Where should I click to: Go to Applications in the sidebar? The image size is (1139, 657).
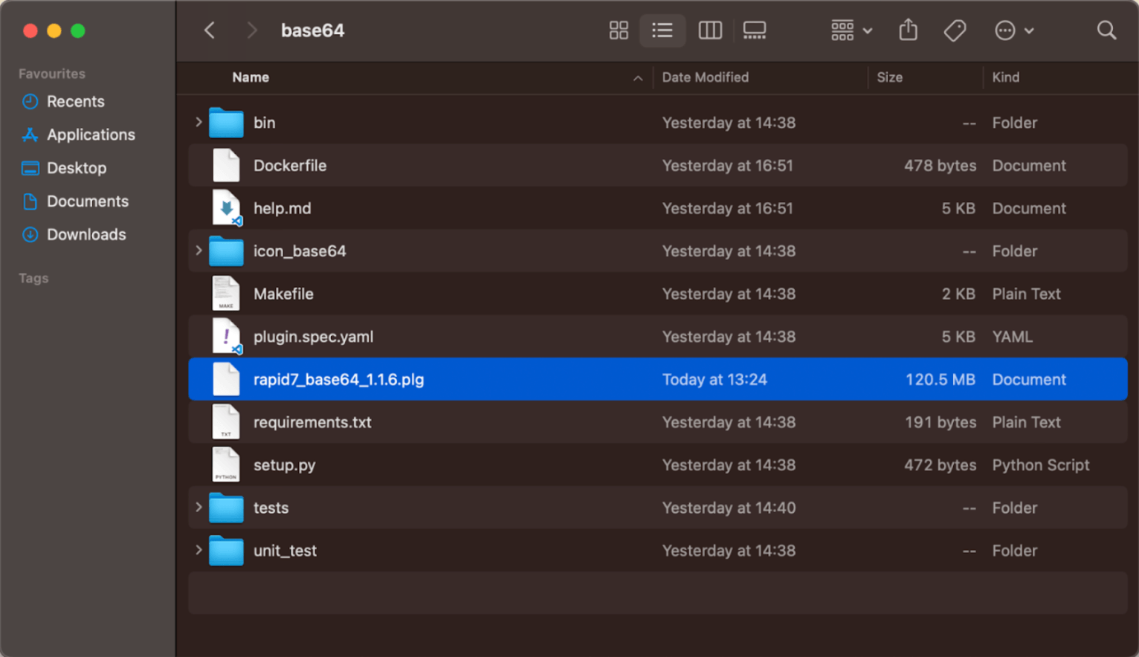91,135
